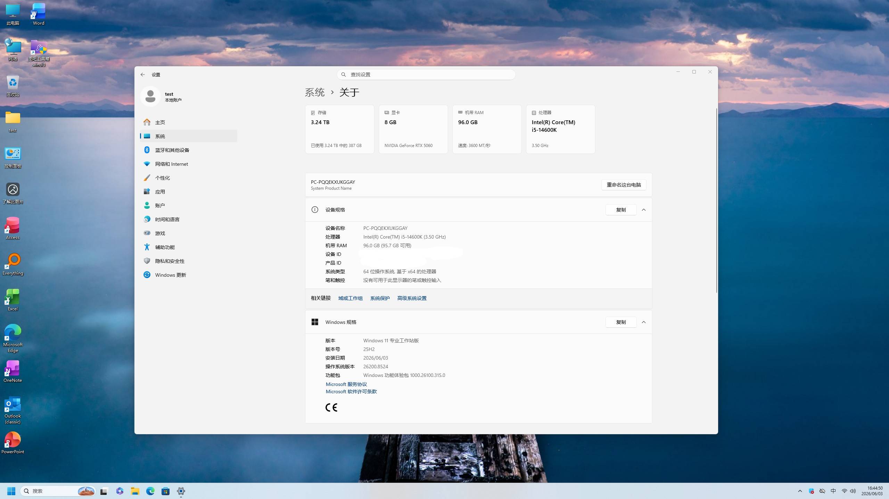889x499 pixels.
Task: Open the volume tray icon
Action: tap(853, 491)
